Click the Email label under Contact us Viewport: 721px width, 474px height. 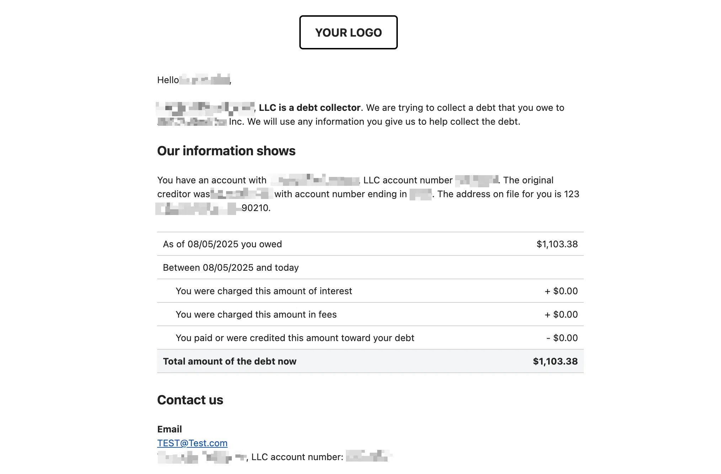pos(170,429)
